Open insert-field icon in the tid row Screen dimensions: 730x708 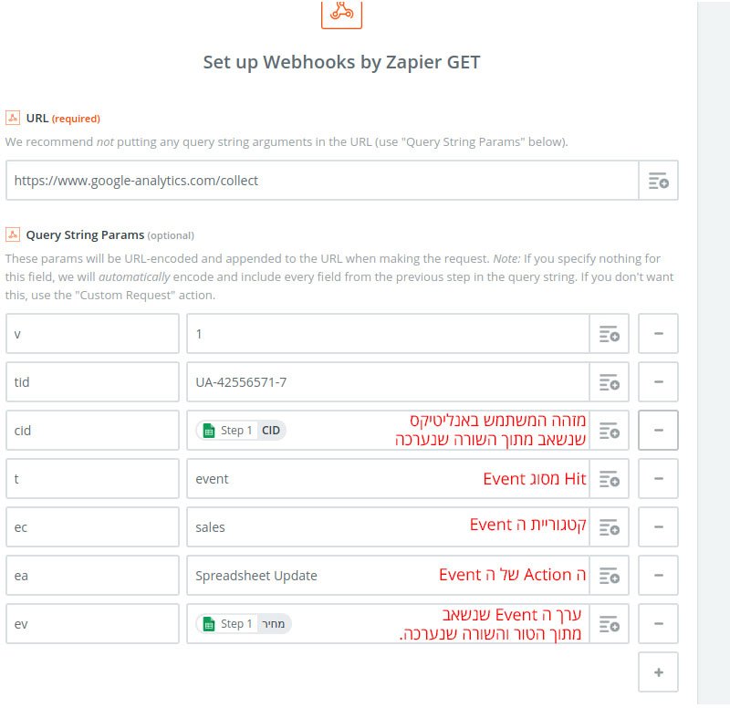[x=609, y=382]
